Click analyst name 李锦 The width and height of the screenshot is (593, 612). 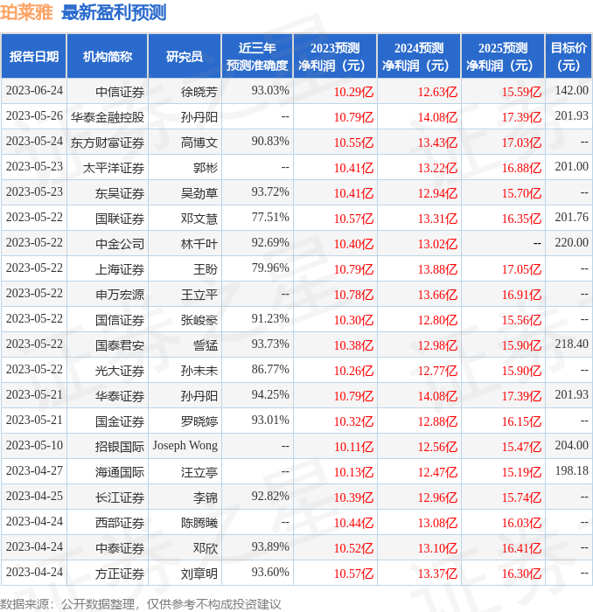(206, 497)
